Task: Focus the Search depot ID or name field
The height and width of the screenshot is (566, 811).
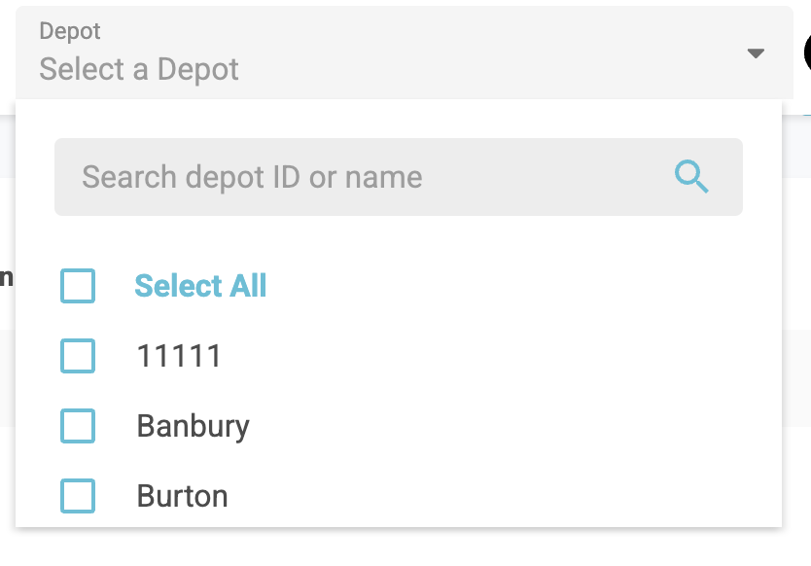Action: (370, 177)
